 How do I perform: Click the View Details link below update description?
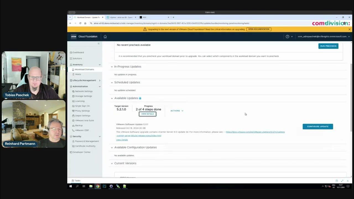[122, 140]
